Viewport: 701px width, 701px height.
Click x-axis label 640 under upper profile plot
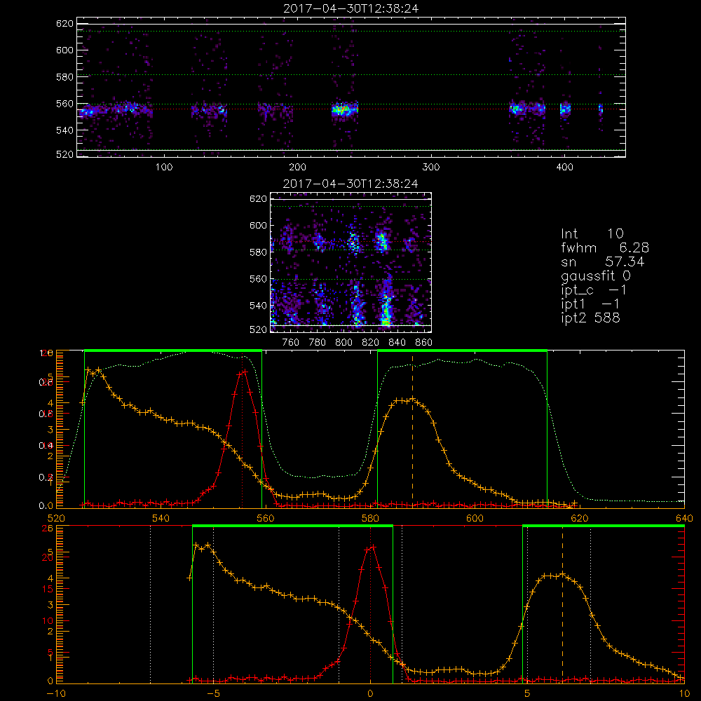tap(684, 518)
